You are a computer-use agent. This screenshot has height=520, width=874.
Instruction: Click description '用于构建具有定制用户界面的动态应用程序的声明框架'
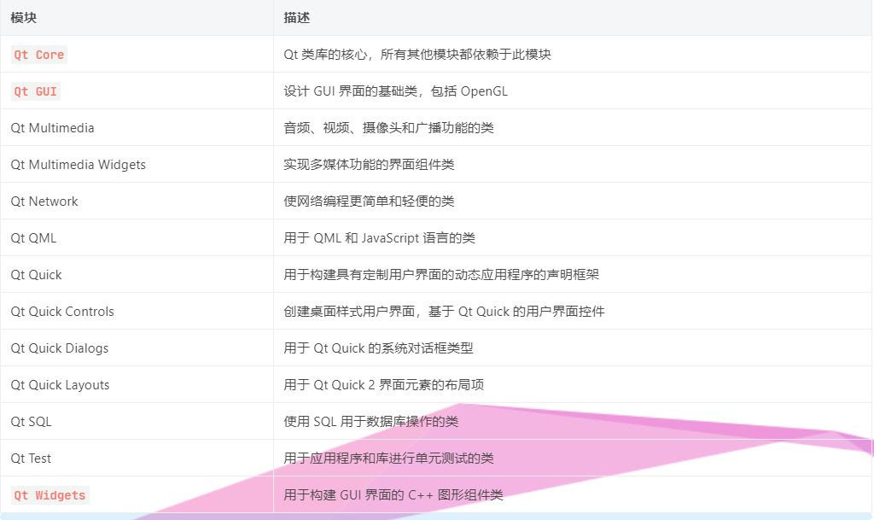coord(441,275)
